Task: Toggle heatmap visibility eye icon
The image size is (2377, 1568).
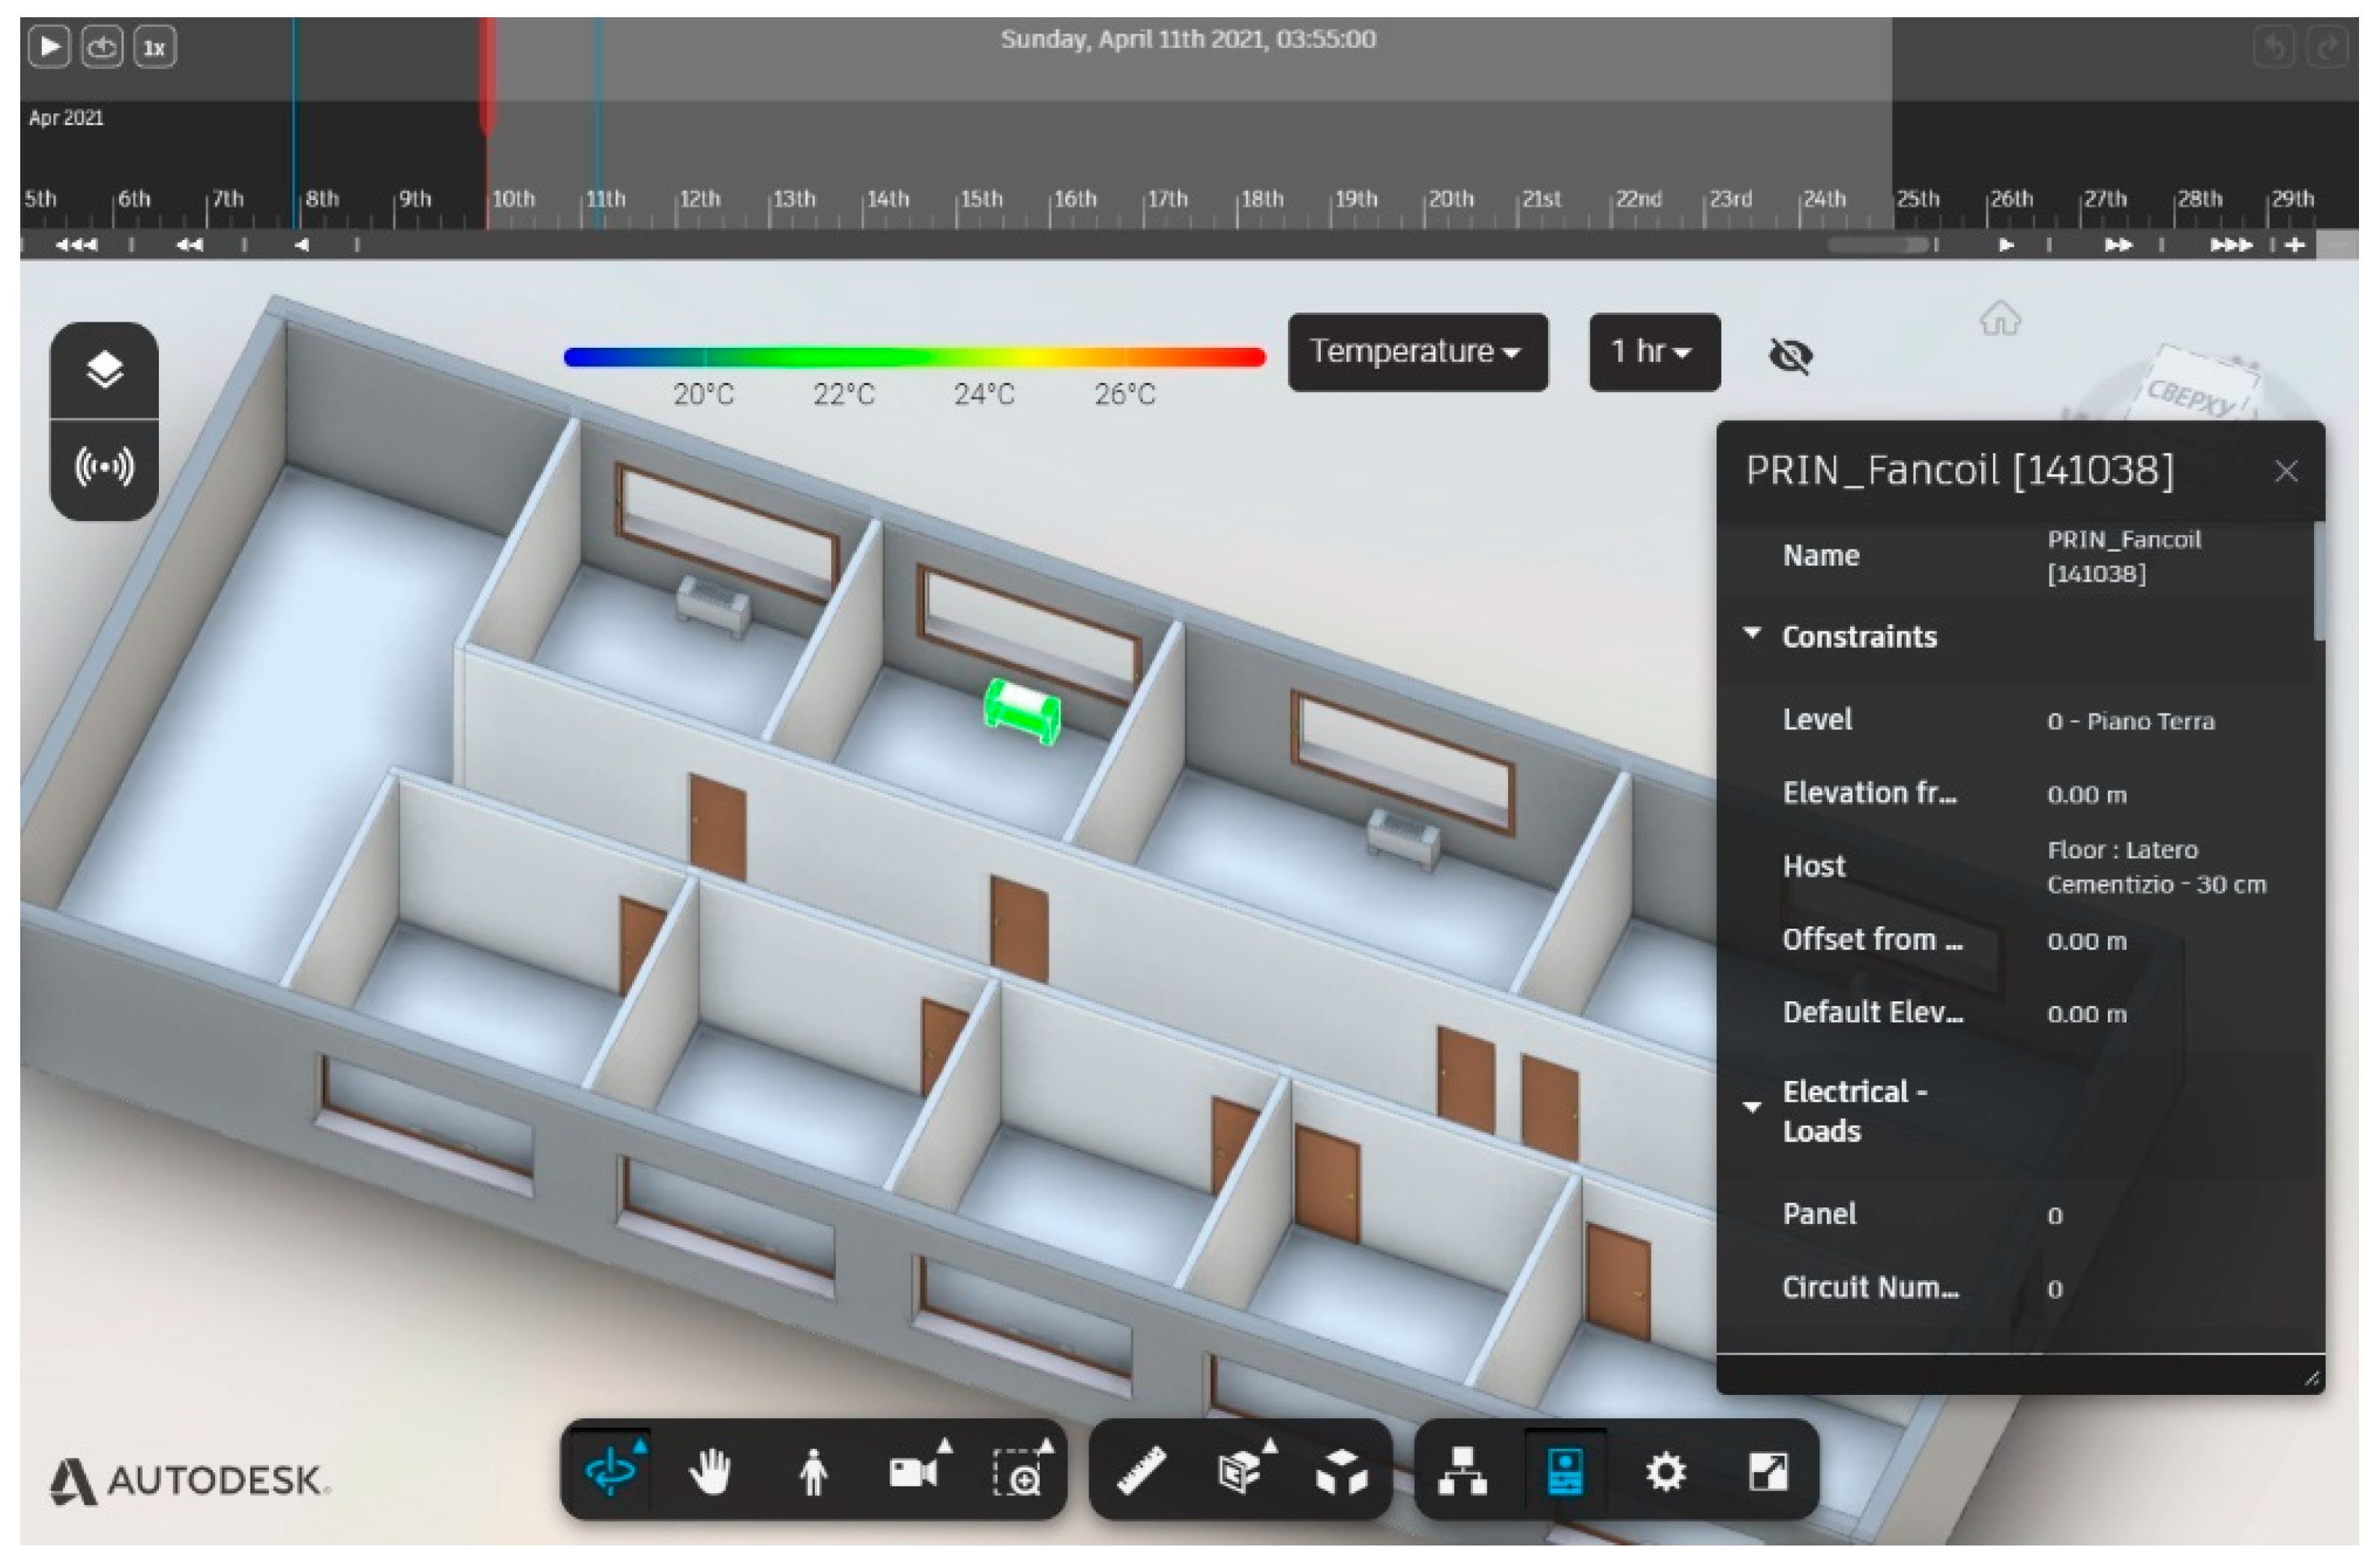Action: [1789, 355]
